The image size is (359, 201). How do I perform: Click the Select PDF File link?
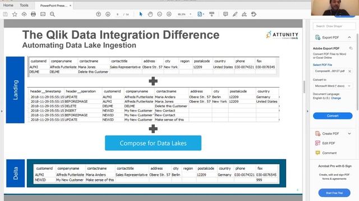coord(323,65)
